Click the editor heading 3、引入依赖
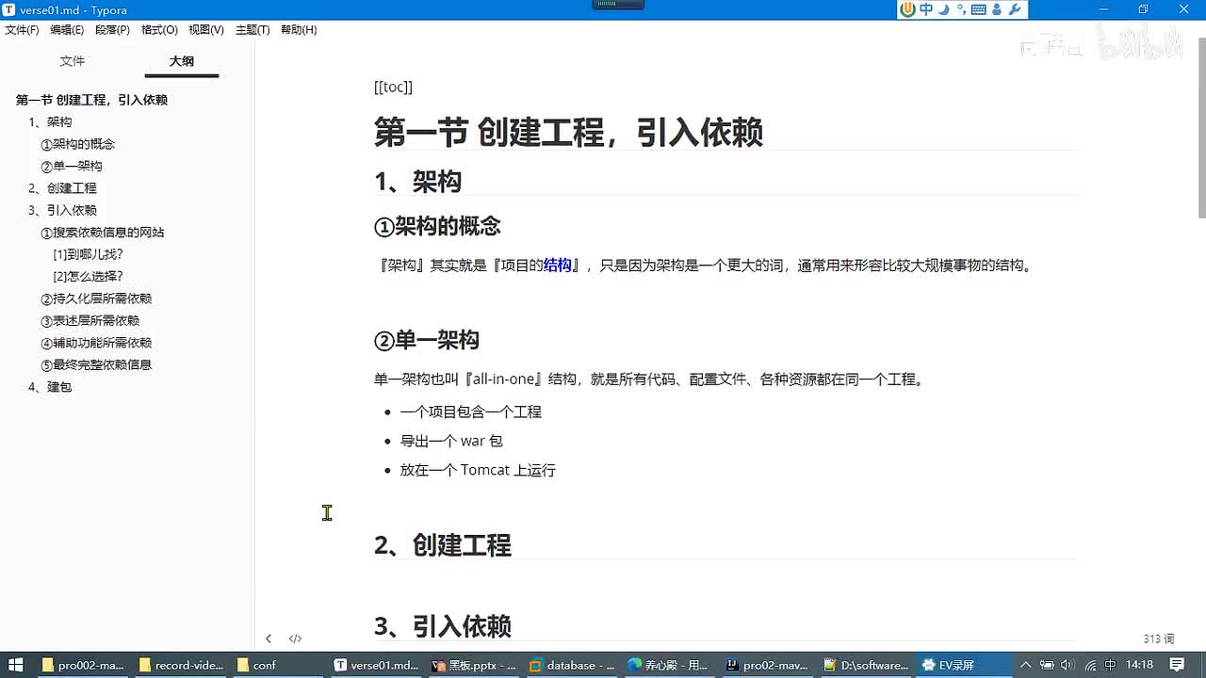1206x678 pixels. pos(443,626)
